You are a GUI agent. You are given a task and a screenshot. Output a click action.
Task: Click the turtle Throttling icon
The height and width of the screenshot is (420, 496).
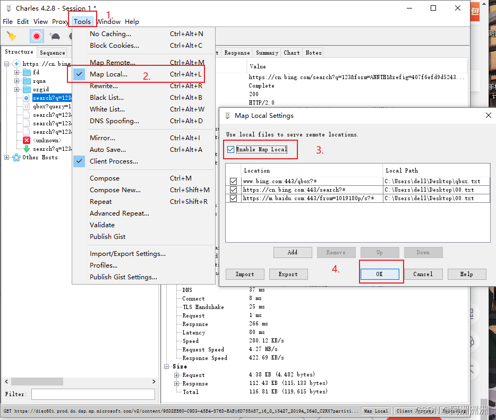tap(55, 36)
